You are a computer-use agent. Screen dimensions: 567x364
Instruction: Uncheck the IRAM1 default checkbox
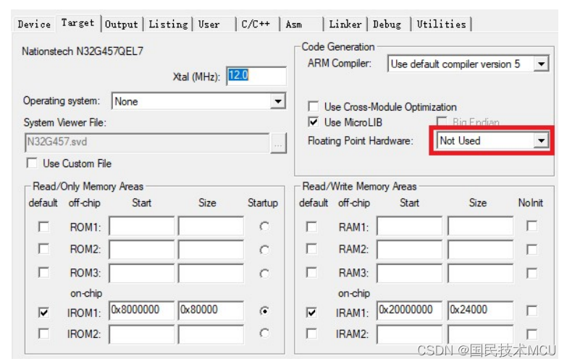(311, 312)
